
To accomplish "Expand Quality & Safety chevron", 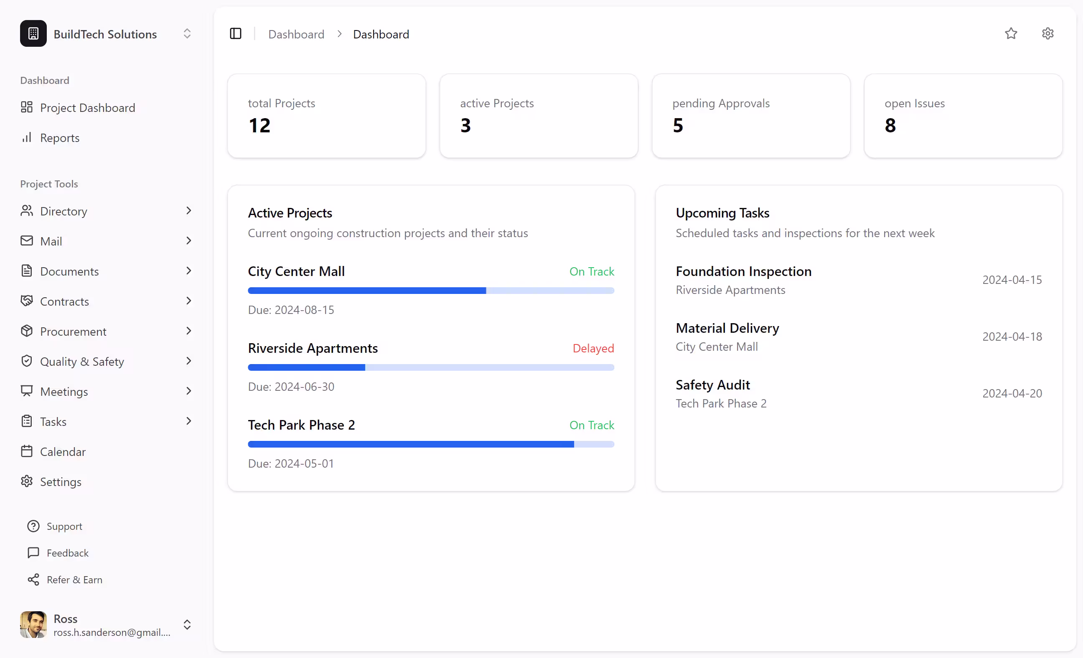I will [188, 361].
